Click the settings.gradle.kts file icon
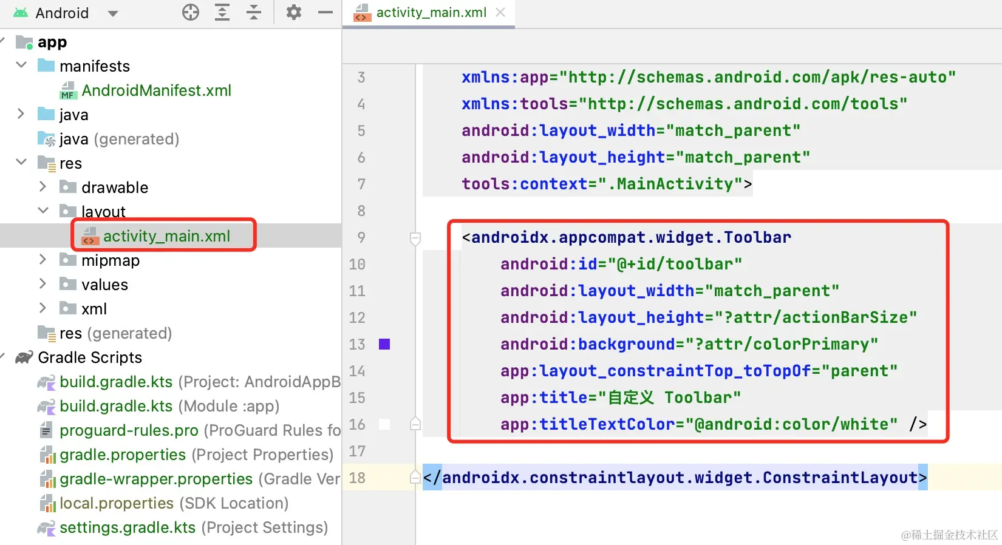Image resolution: width=1002 pixels, height=545 pixels. coord(47,527)
